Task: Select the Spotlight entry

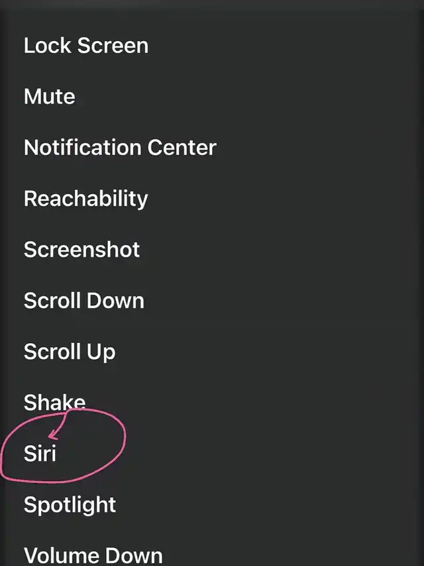Action: point(70,505)
